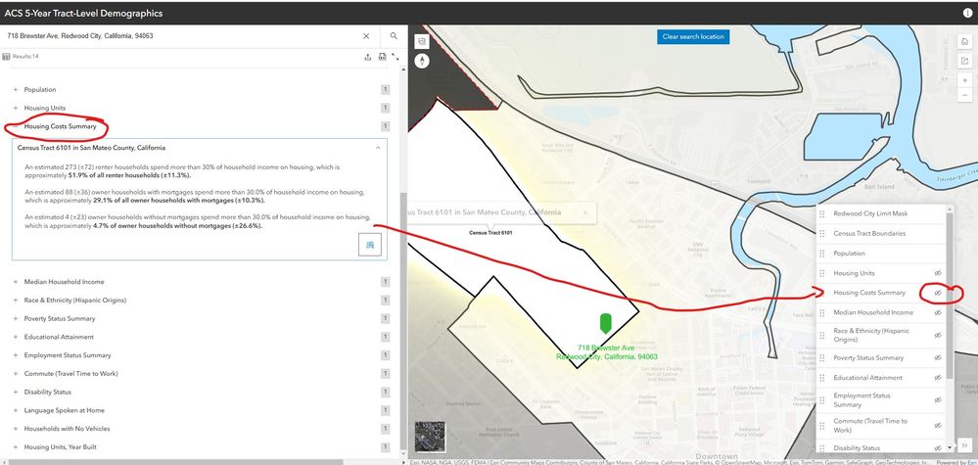The image size is (978, 465).
Task: Expand Commute (Travel Time to Work) results section
Action: click(x=16, y=374)
